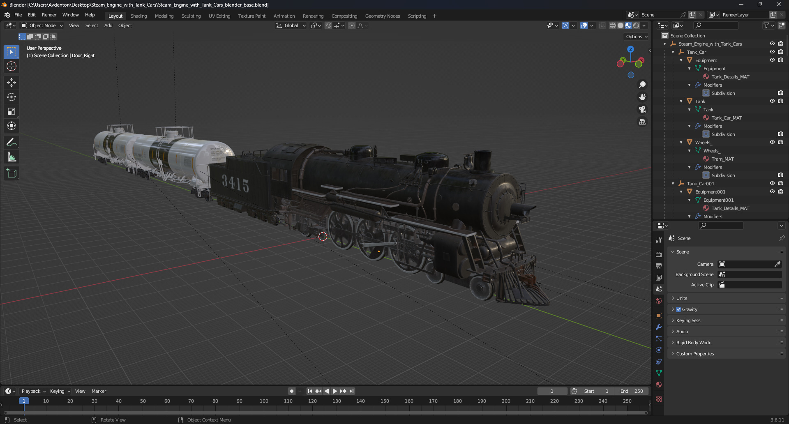Image resolution: width=789 pixels, height=424 pixels.
Task: Open the Output properties tab
Action: pyautogui.click(x=659, y=266)
